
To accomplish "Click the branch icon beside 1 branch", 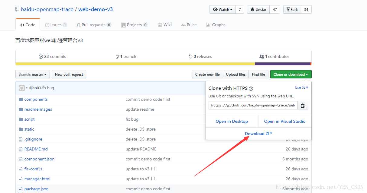I will tap(118, 57).
